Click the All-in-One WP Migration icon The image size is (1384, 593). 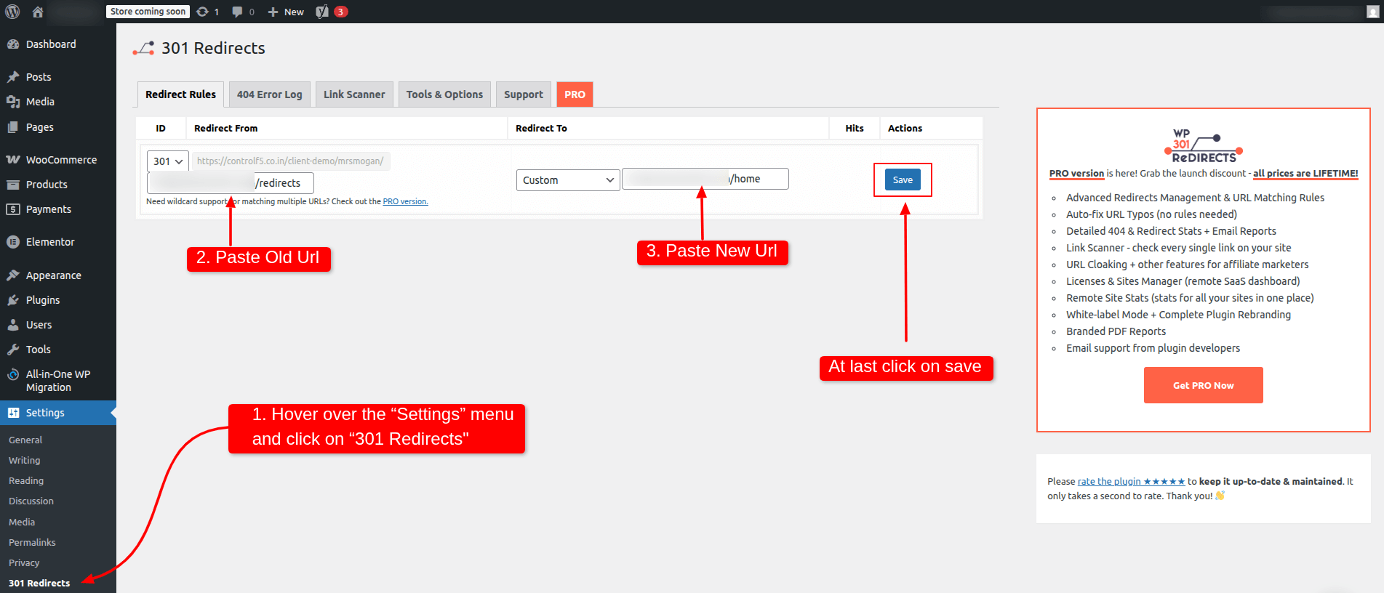(x=13, y=374)
